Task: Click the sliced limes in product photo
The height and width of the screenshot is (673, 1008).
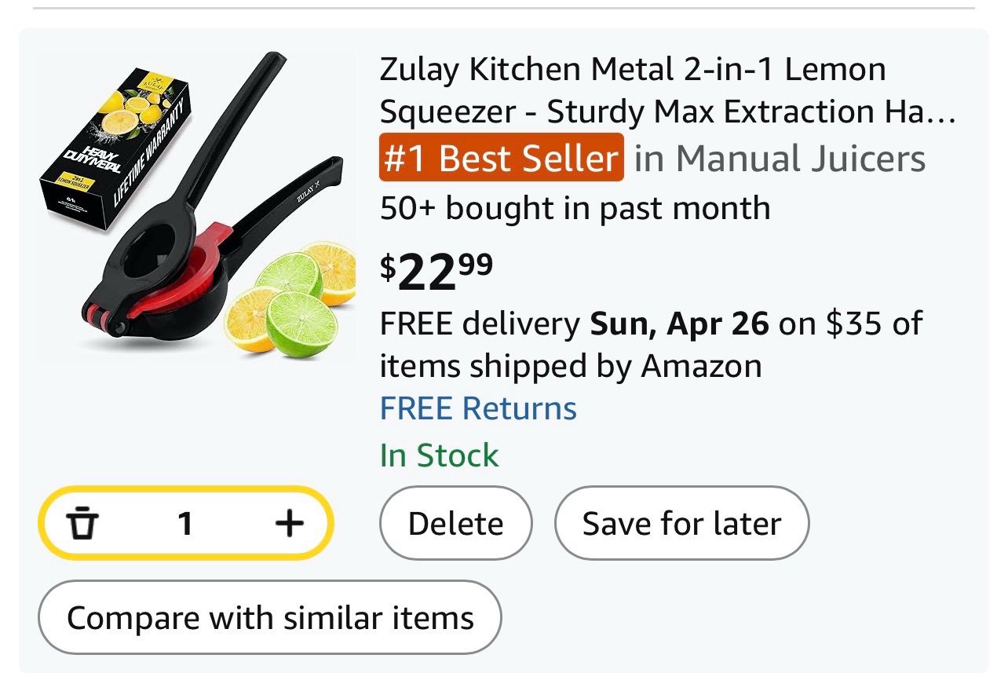Action: click(x=298, y=314)
